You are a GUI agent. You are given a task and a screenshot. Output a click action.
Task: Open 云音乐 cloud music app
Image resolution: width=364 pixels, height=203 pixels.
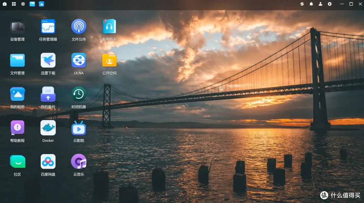(79, 162)
